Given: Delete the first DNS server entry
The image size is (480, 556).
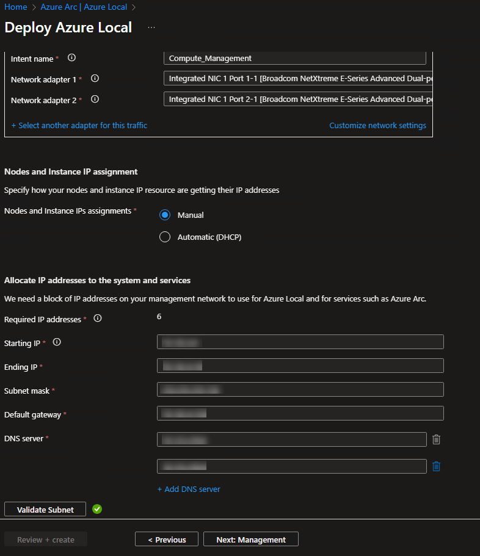Looking at the screenshot, I should click(x=437, y=439).
